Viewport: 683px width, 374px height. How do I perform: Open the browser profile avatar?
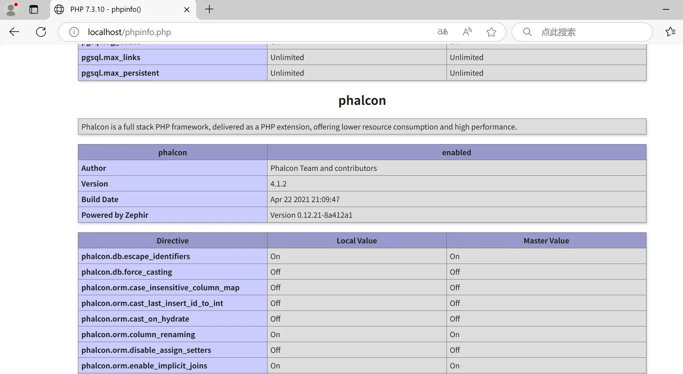(11, 9)
